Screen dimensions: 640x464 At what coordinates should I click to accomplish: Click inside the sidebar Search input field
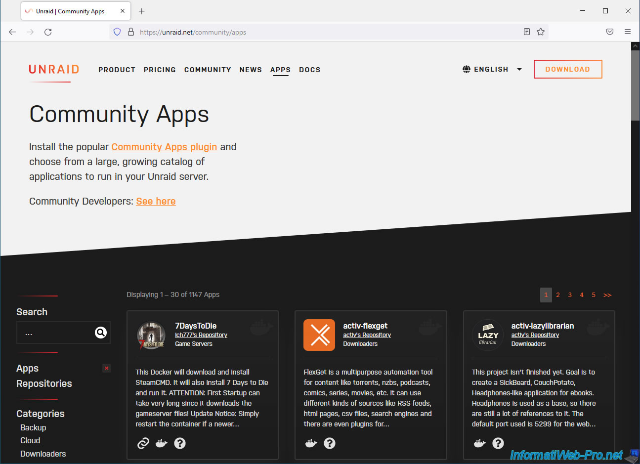coord(54,333)
